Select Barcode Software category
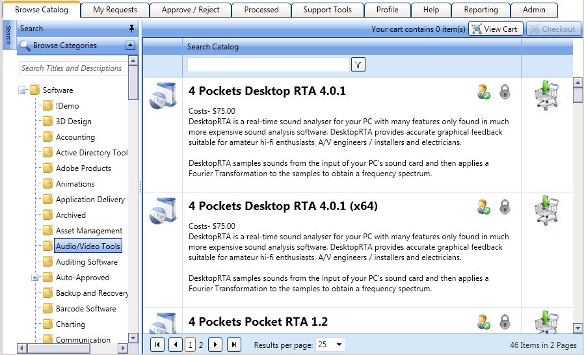 coord(86,309)
